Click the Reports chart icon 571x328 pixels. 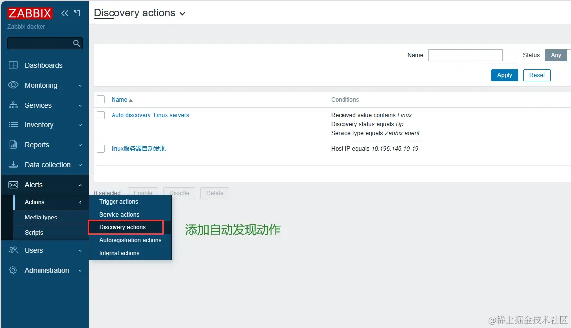(13, 144)
